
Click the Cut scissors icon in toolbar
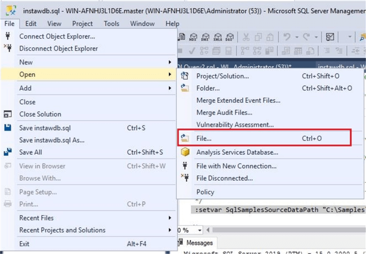[x=246, y=37]
